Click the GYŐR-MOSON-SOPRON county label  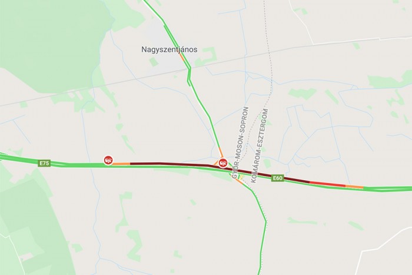(x=240, y=143)
